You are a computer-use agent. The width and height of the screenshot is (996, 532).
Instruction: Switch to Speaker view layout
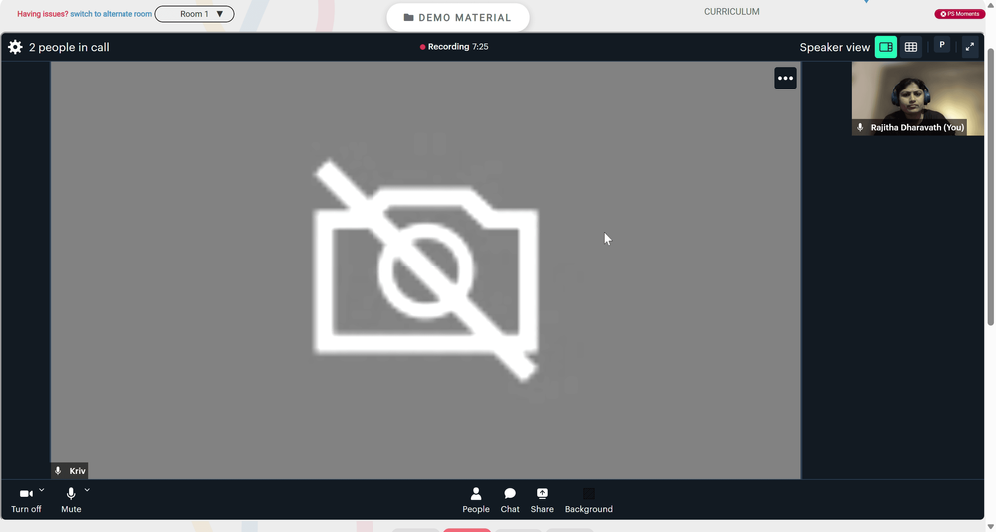tap(886, 47)
